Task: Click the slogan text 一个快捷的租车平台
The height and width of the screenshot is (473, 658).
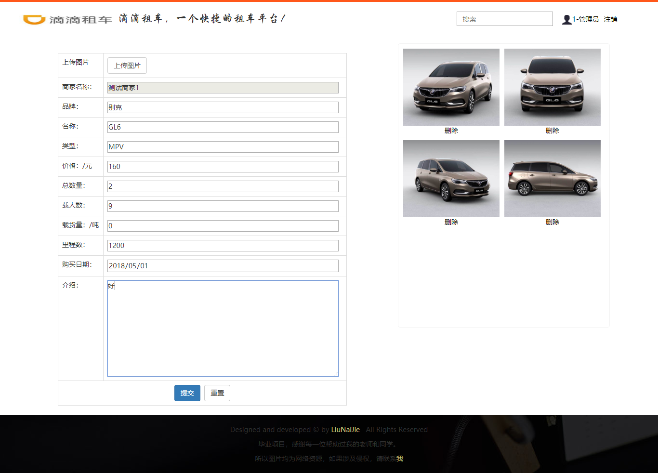Action: point(231,19)
